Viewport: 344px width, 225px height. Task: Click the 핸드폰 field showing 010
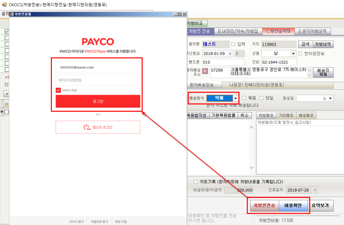(223, 62)
